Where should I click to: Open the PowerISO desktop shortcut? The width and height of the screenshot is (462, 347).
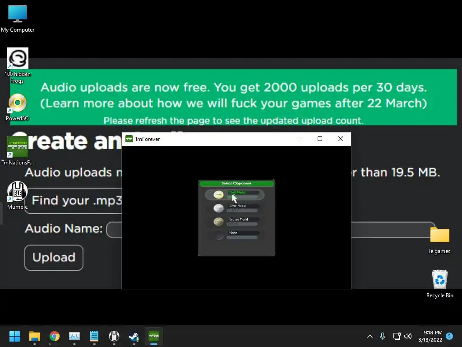[18, 107]
